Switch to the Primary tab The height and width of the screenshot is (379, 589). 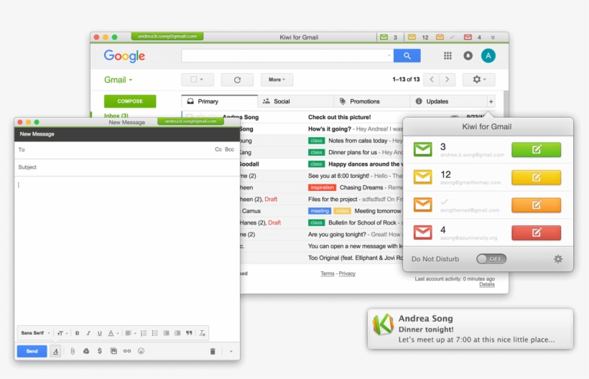[219, 101]
